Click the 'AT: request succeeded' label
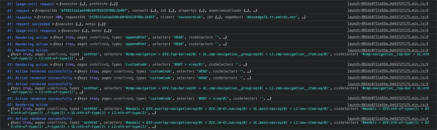437x130 pixels. (29, 24)
